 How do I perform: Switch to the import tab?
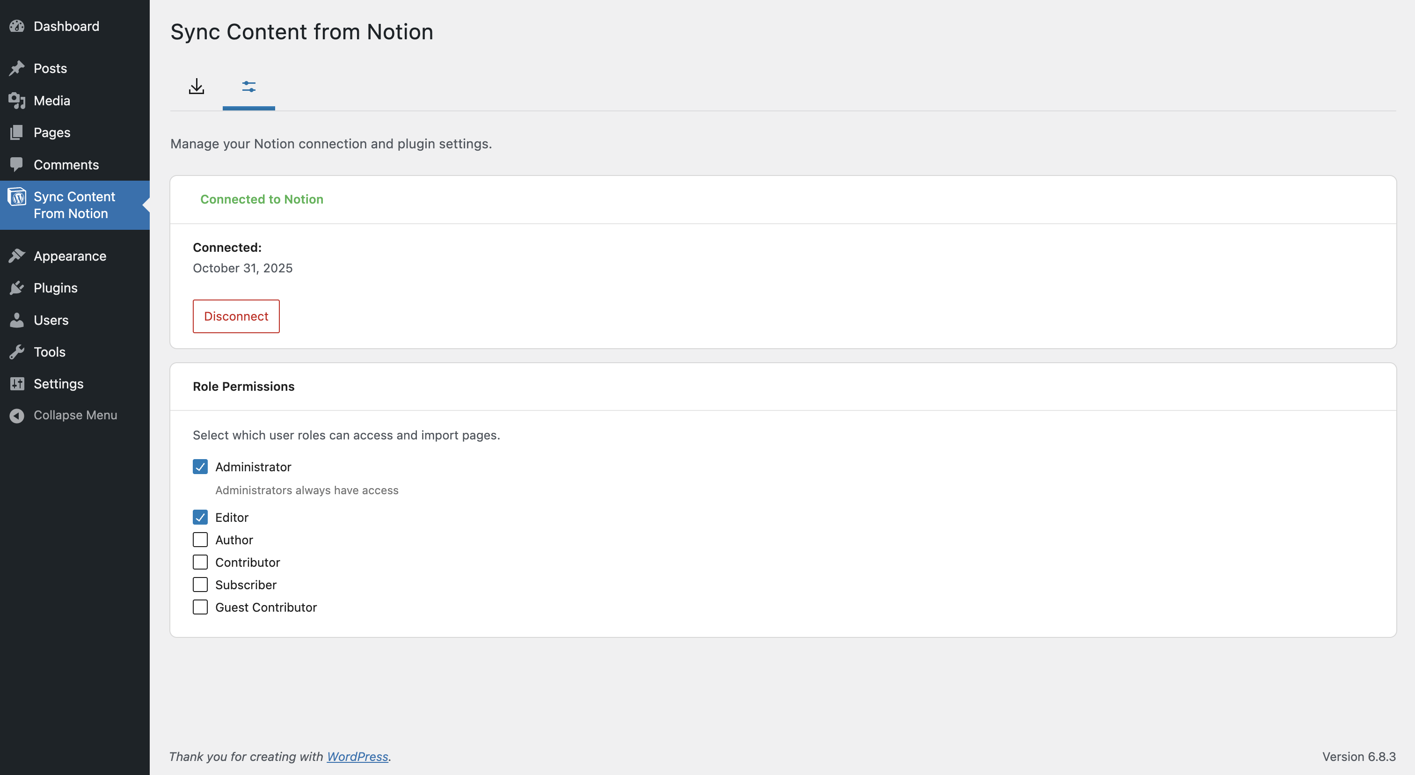pos(197,87)
